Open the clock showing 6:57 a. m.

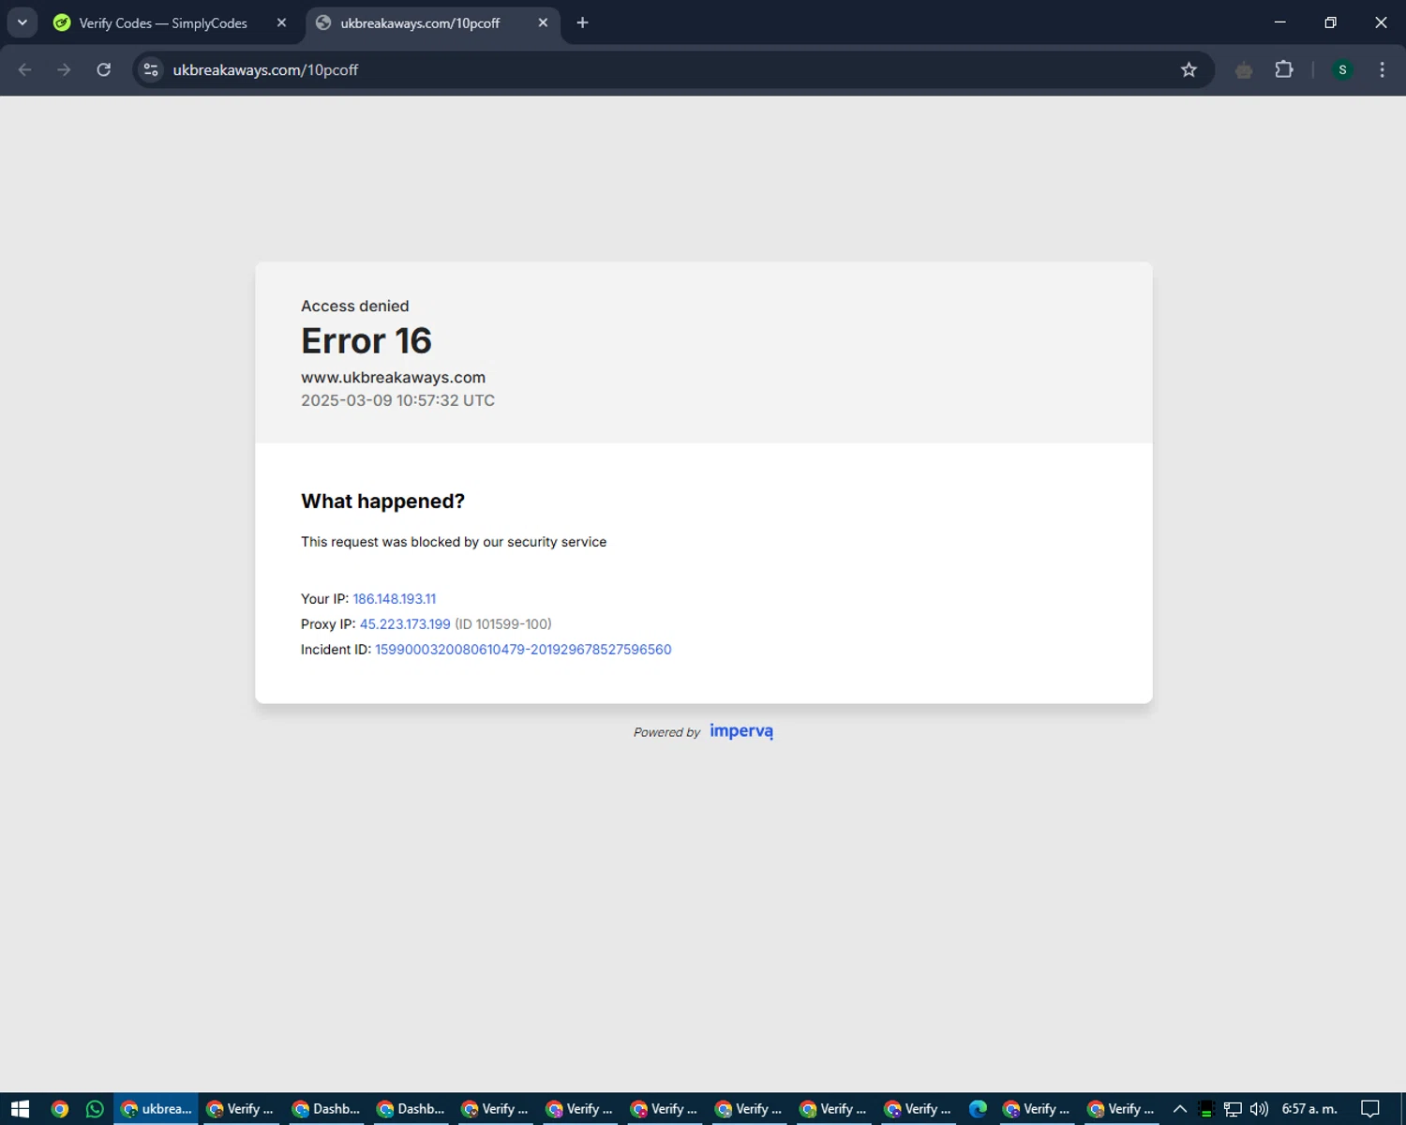[1309, 1109]
